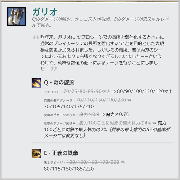Screen dimensions: 180x180
Task: Click the closing quotation mark icon
Action: point(54,69)
